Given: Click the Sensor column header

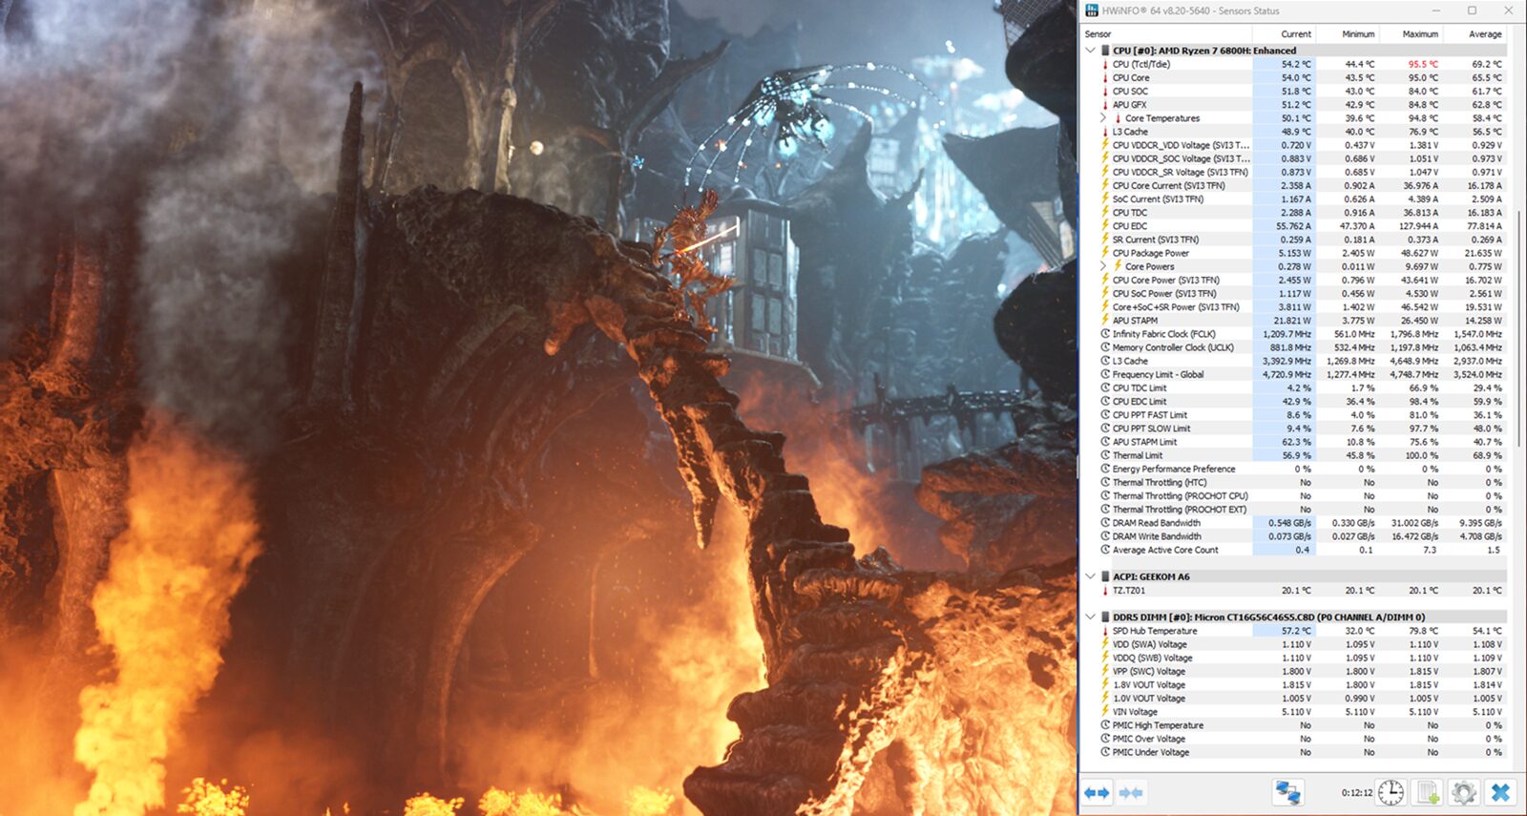Looking at the screenshot, I should coord(1098,34).
